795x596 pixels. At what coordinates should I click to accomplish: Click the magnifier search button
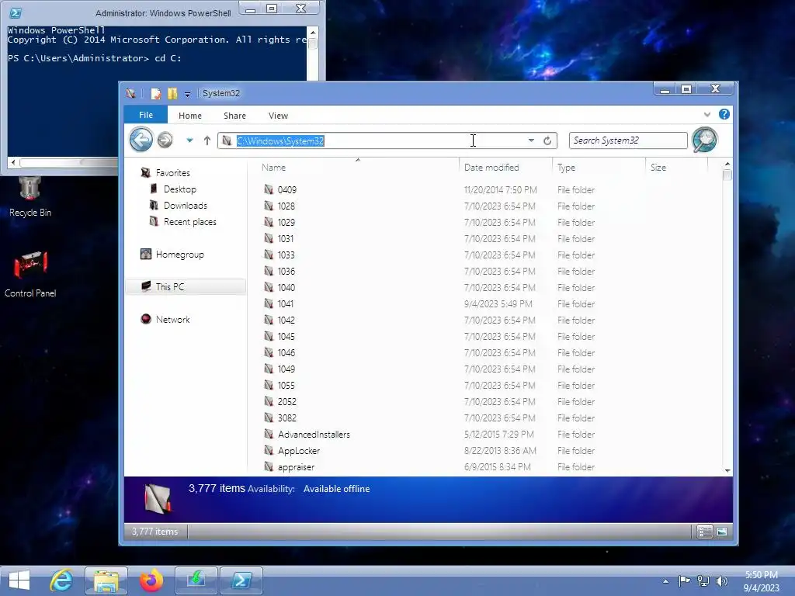(705, 140)
